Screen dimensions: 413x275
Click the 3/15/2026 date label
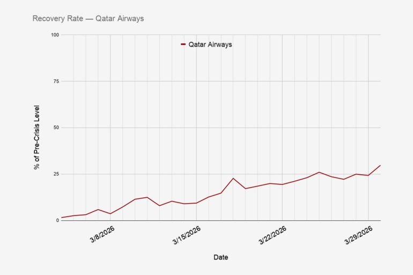(x=187, y=234)
